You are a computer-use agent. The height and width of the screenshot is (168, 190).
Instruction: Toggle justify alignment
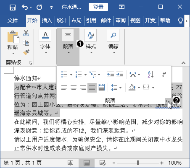coord(92,88)
